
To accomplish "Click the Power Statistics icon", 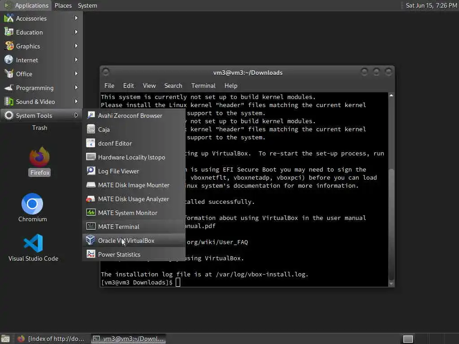I will 91,254.
